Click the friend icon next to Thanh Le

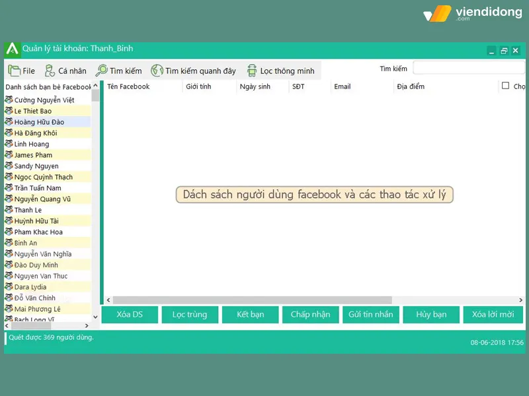click(9, 210)
